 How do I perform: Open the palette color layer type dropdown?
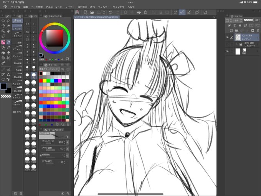[229, 20]
